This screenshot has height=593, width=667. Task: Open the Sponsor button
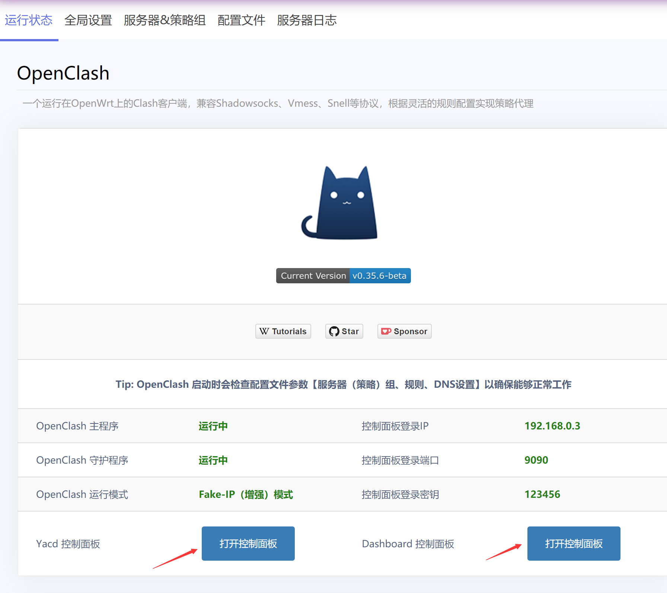tap(405, 331)
